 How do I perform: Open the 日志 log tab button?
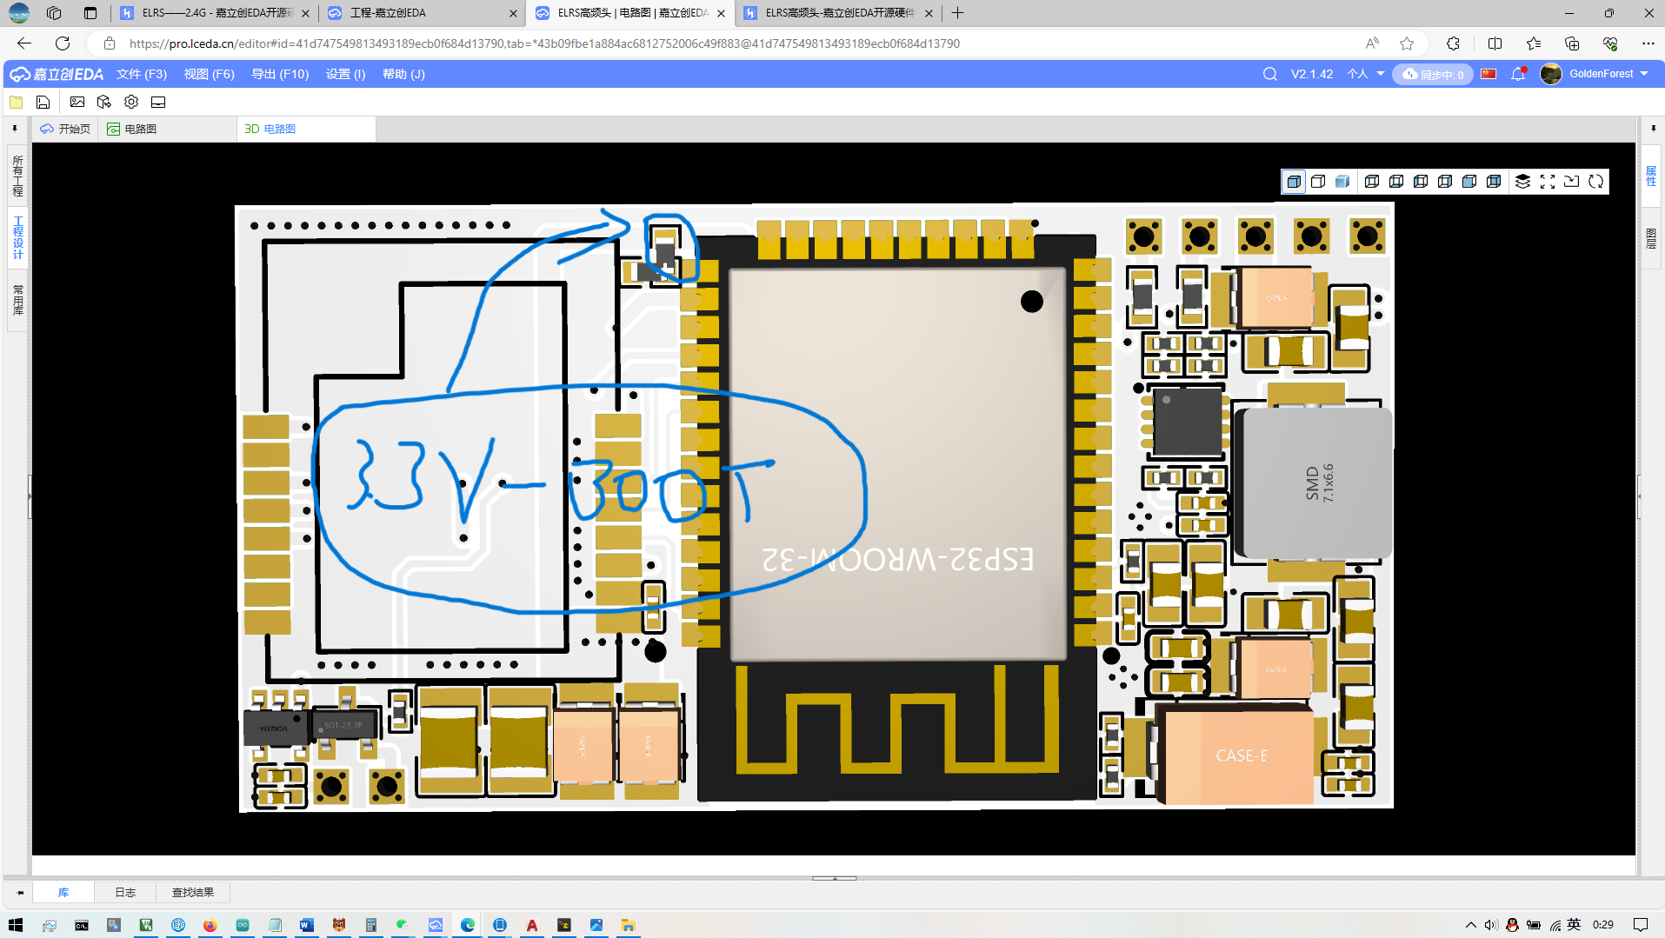click(x=125, y=893)
